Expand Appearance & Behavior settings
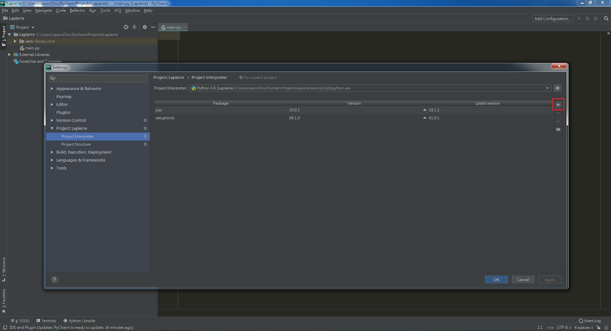 coord(52,88)
